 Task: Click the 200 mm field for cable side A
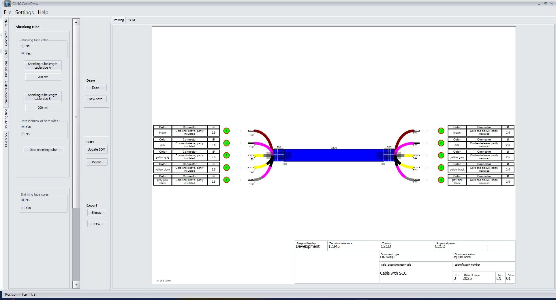(x=43, y=77)
